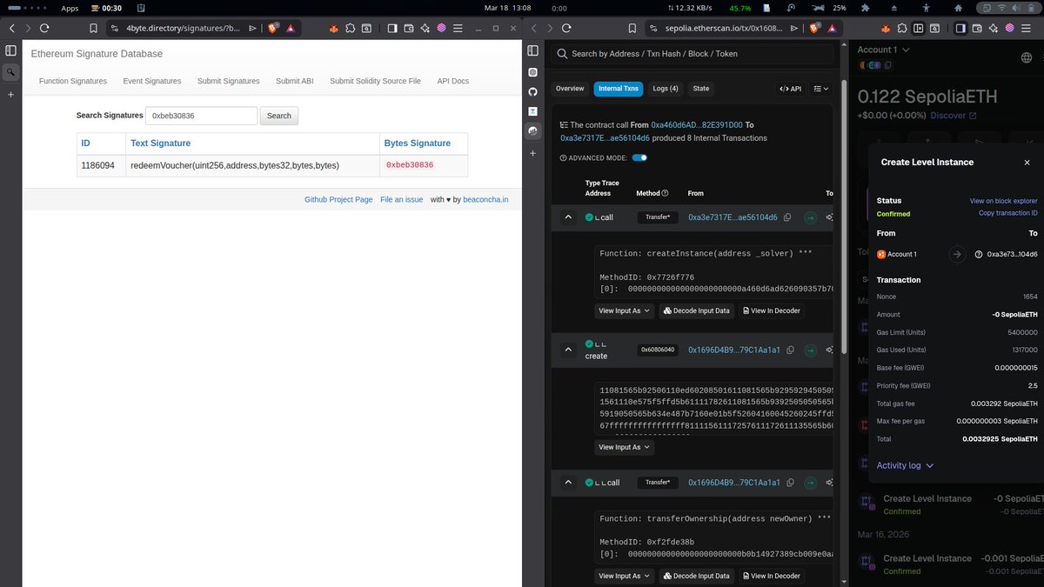Open Function Signatures page
This screenshot has width=1044, height=587.
[x=73, y=81]
